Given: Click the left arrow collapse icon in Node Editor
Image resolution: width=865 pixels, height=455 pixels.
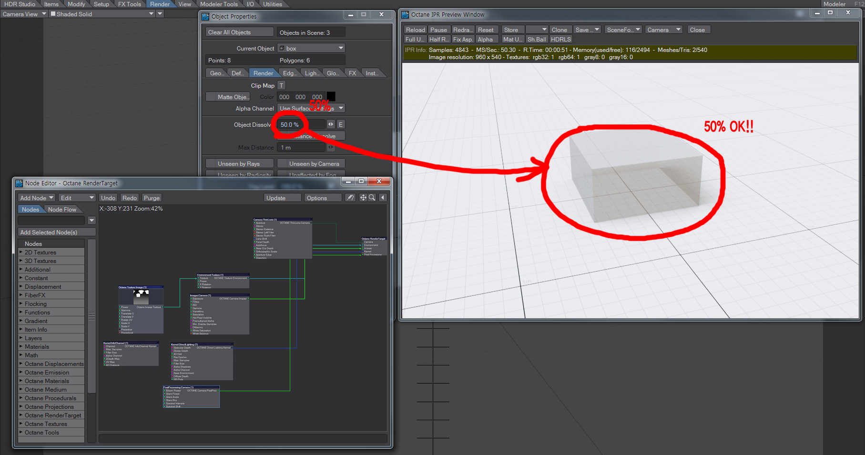Looking at the screenshot, I should point(383,198).
